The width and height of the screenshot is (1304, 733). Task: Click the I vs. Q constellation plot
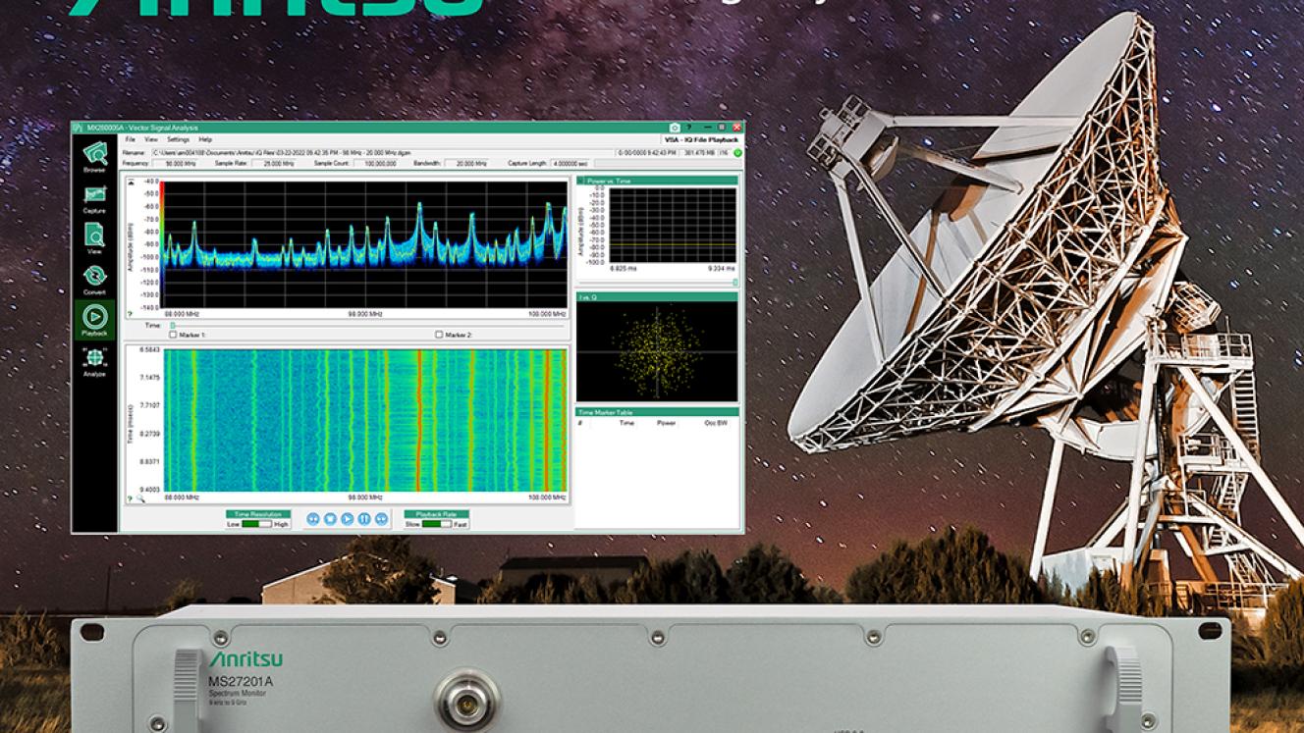[x=657, y=351]
